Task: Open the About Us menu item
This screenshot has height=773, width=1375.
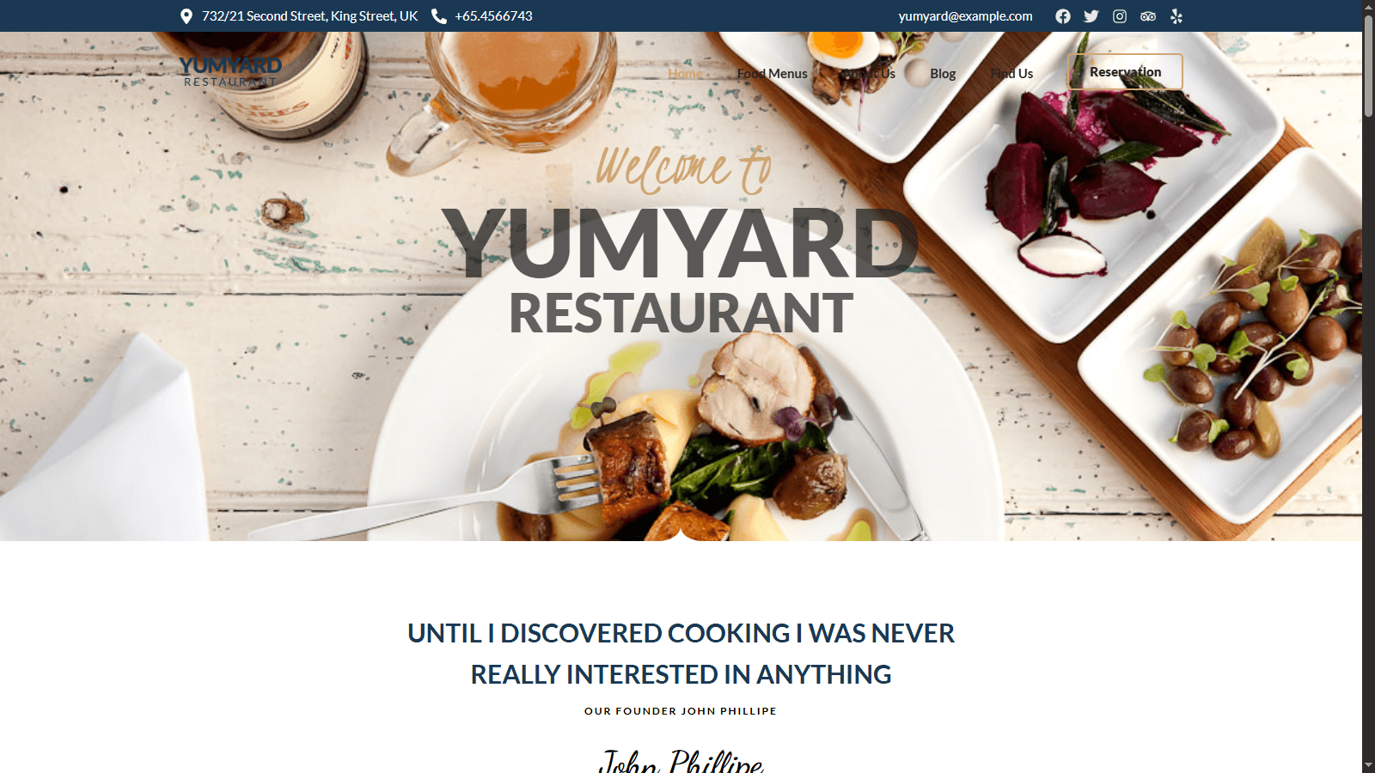Action: click(x=869, y=74)
